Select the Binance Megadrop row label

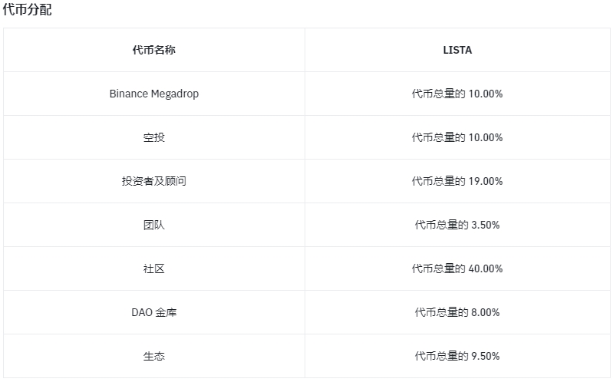tap(153, 94)
